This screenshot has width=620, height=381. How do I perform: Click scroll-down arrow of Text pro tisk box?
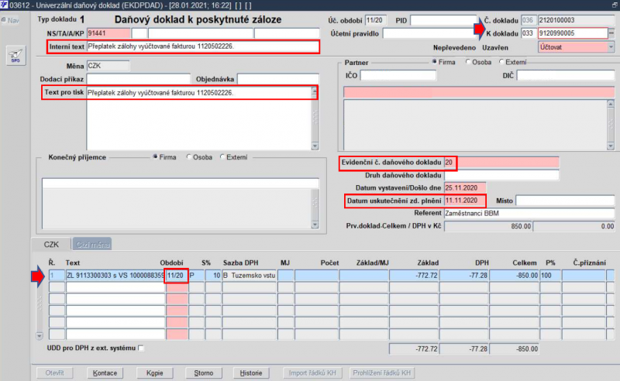[x=315, y=146]
